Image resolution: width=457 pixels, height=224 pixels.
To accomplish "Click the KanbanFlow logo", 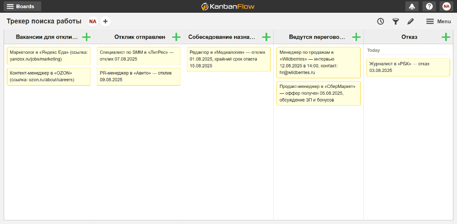I will point(228,6).
